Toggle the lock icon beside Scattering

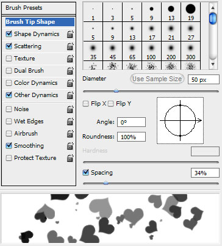(x=70, y=46)
